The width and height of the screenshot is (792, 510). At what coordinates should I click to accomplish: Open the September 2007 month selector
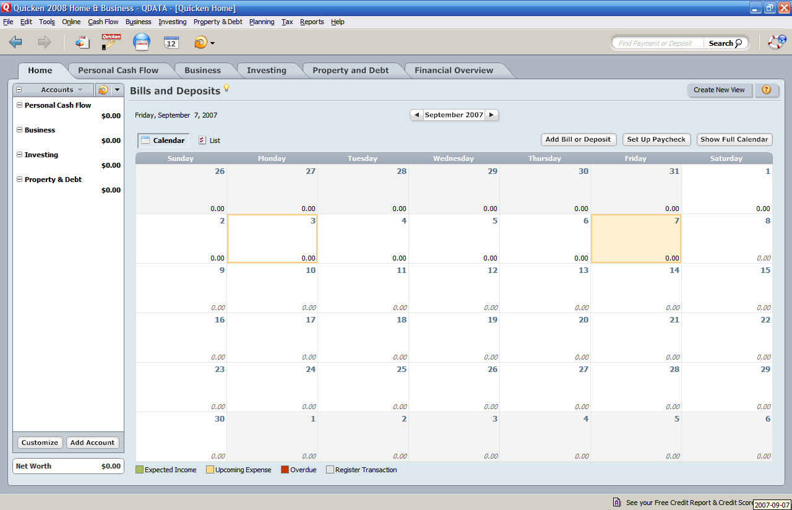point(454,115)
